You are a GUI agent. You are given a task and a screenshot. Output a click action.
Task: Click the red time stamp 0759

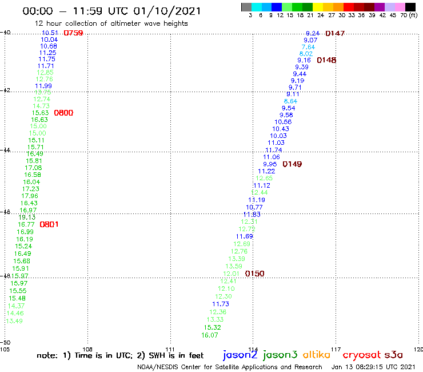pyautogui.click(x=73, y=33)
